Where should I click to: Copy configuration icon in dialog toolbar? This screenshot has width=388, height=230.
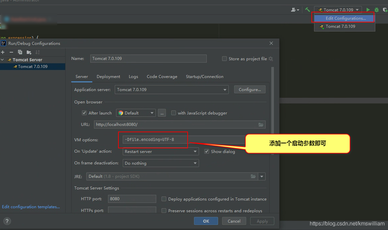(x=20, y=52)
